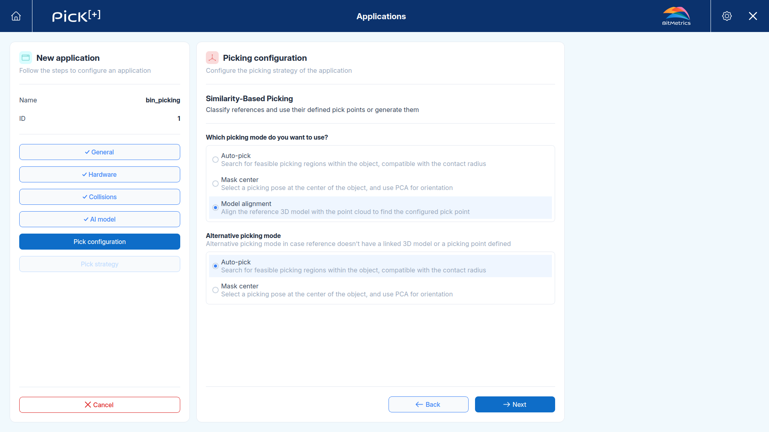Open the AI model step

click(100, 219)
